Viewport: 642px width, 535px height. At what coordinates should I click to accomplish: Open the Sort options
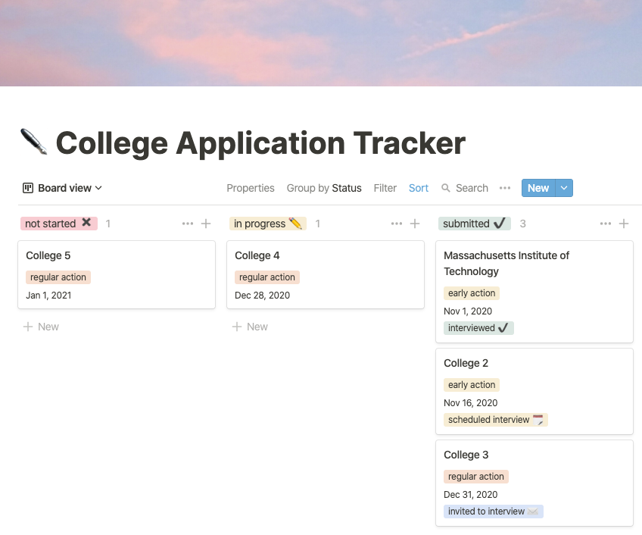[x=419, y=188]
